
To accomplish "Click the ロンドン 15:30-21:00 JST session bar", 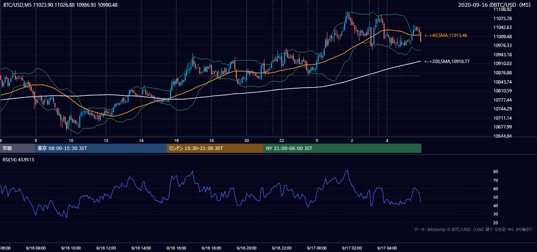I will point(215,148).
